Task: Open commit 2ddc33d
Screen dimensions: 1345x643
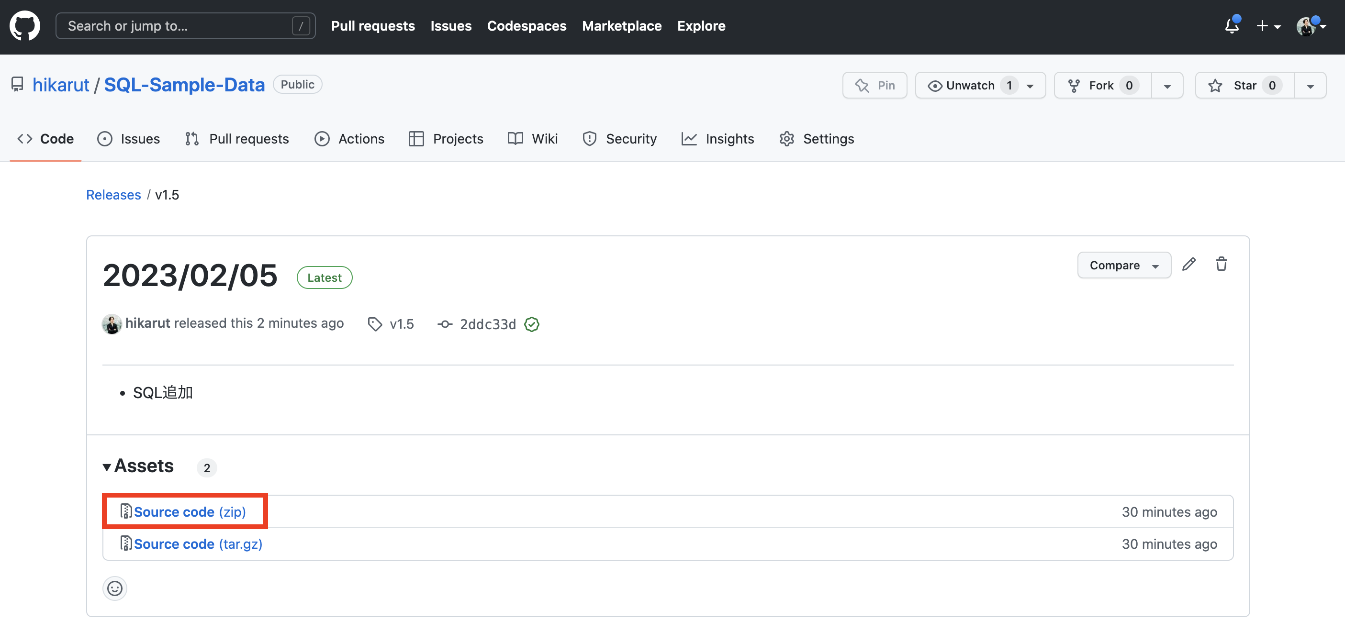Action: [x=488, y=324]
